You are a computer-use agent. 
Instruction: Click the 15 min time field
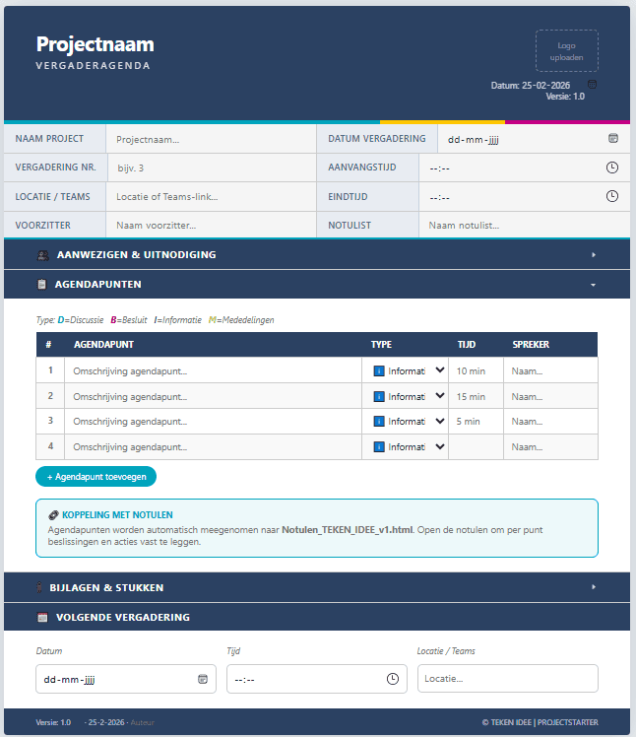point(476,396)
